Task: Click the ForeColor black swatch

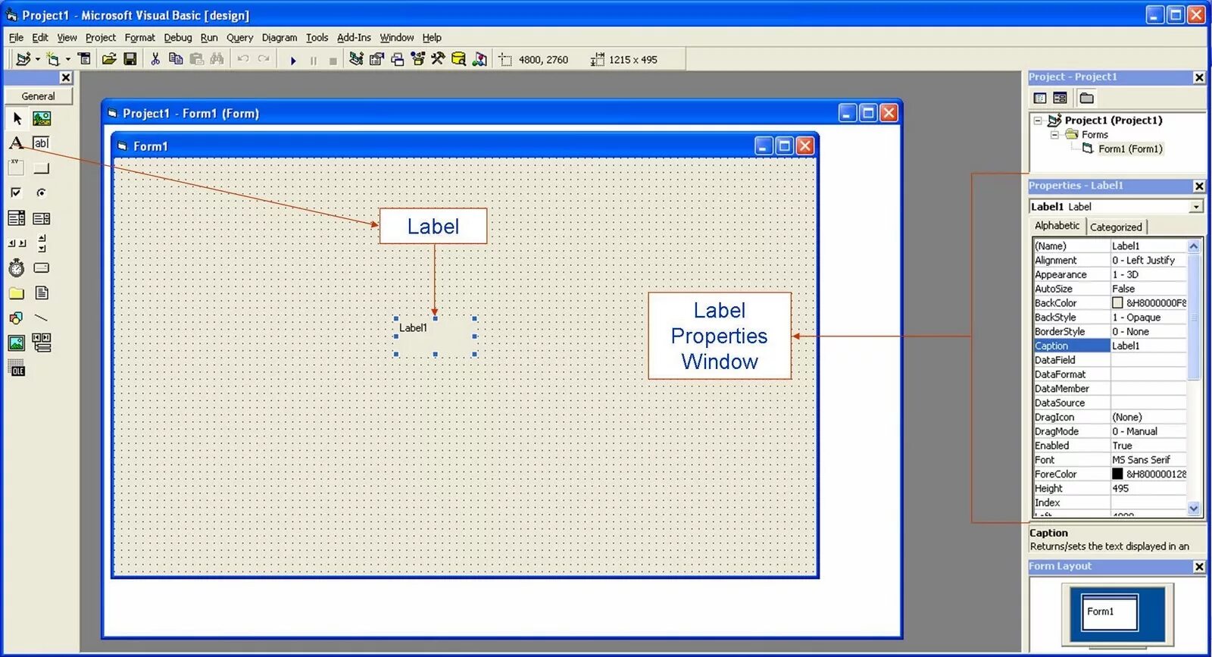Action: click(x=1117, y=474)
